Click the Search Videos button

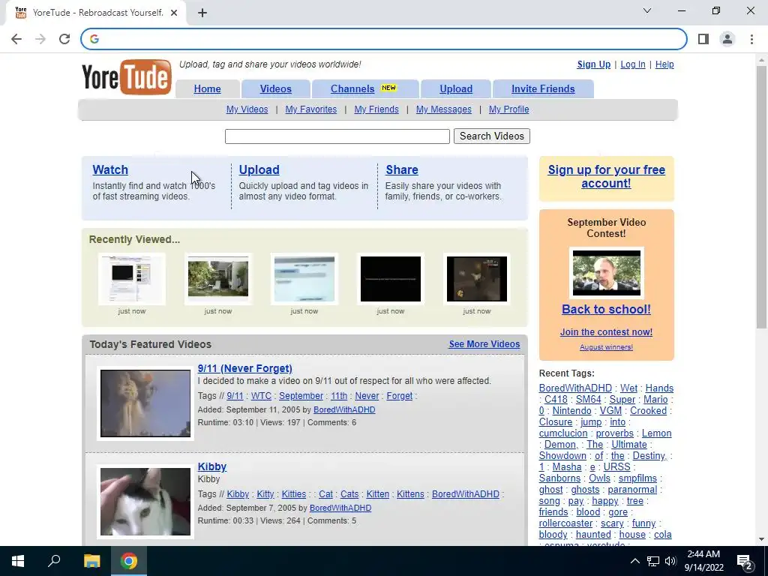(492, 136)
